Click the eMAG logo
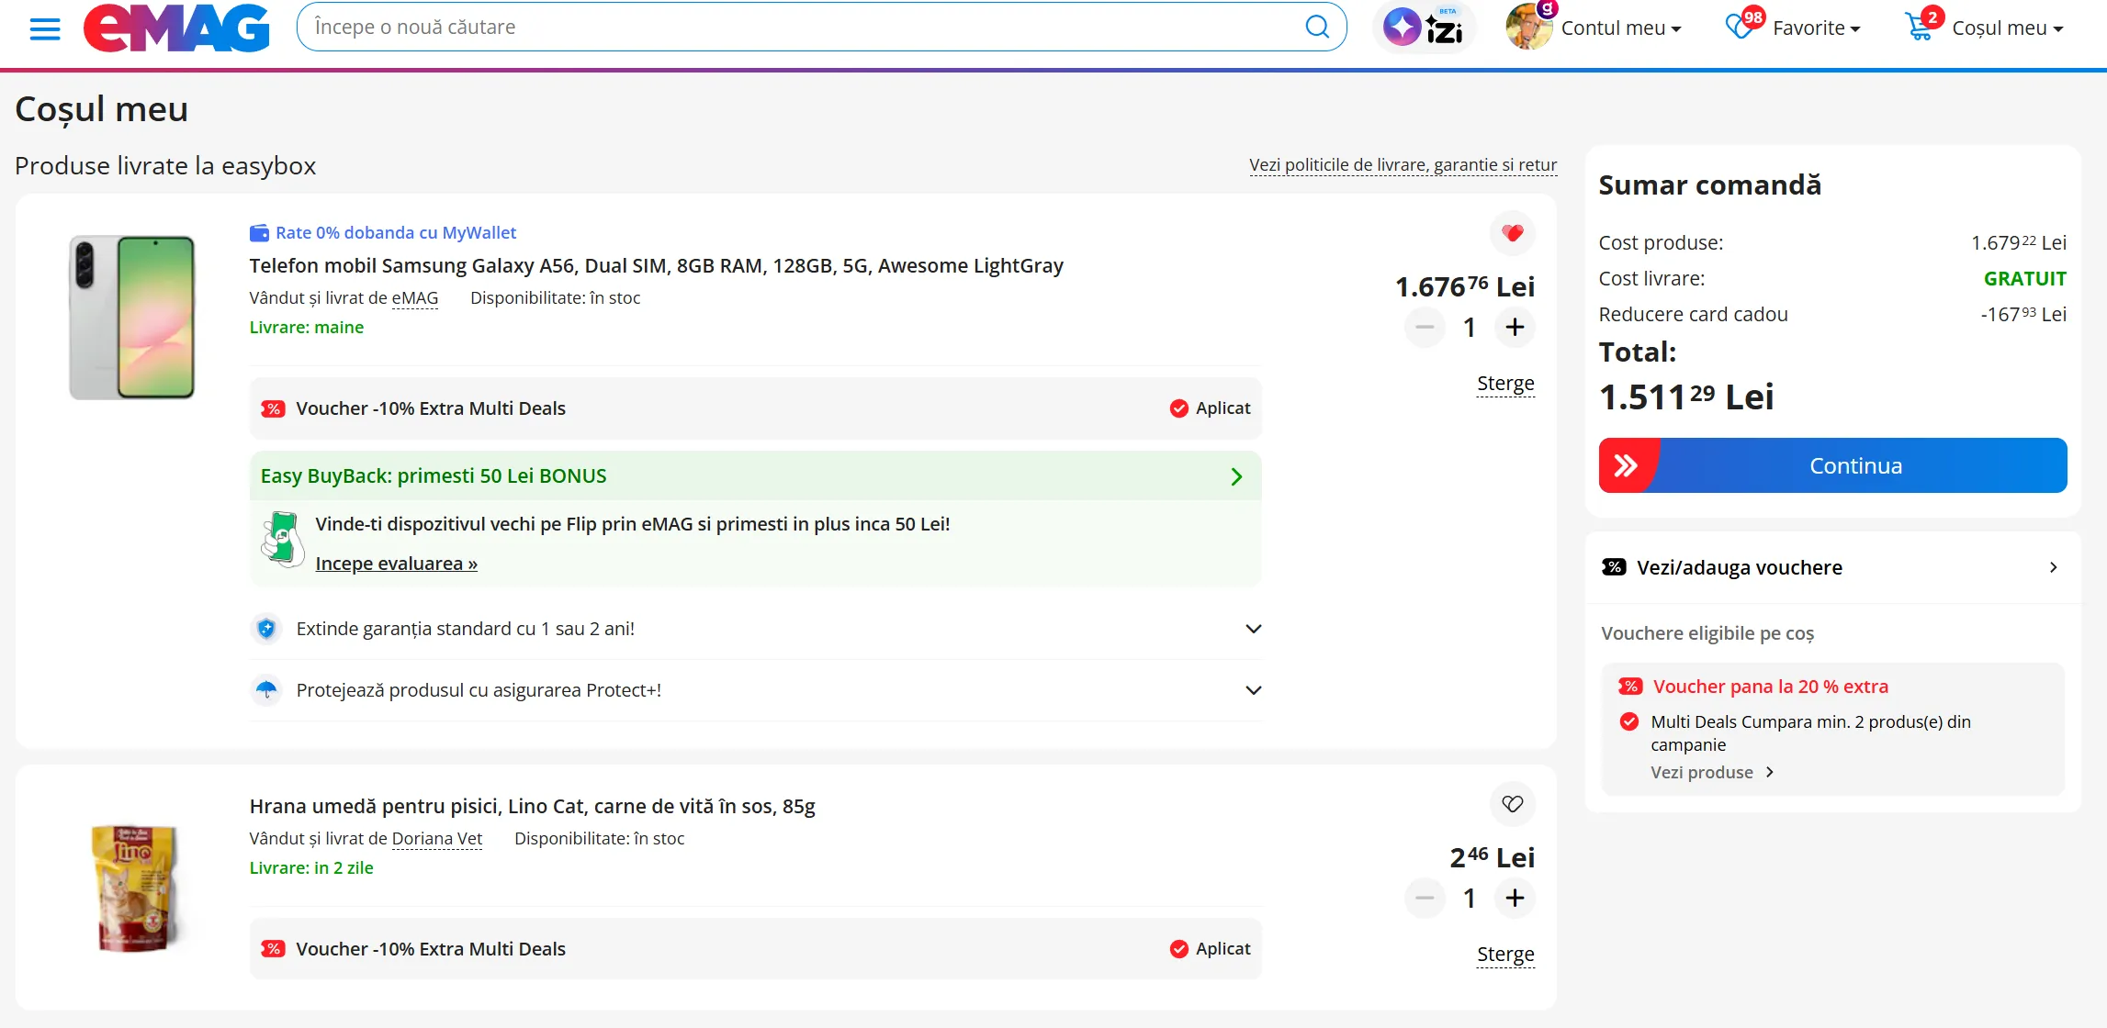This screenshot has width=2107, height=1028. pyautogui.click(x=176, y=28)
